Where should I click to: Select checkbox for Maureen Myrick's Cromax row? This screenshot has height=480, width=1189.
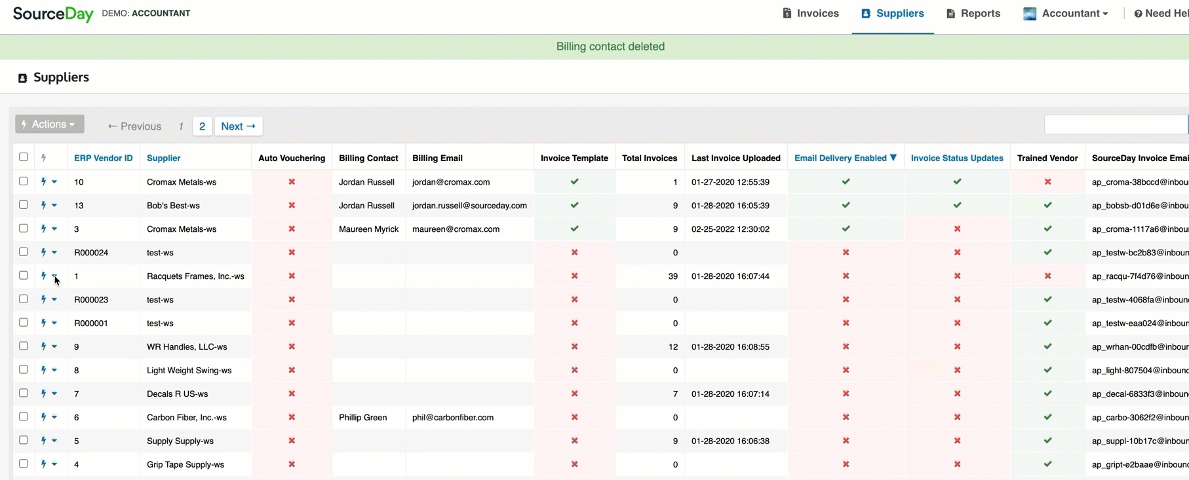(24, 229)
